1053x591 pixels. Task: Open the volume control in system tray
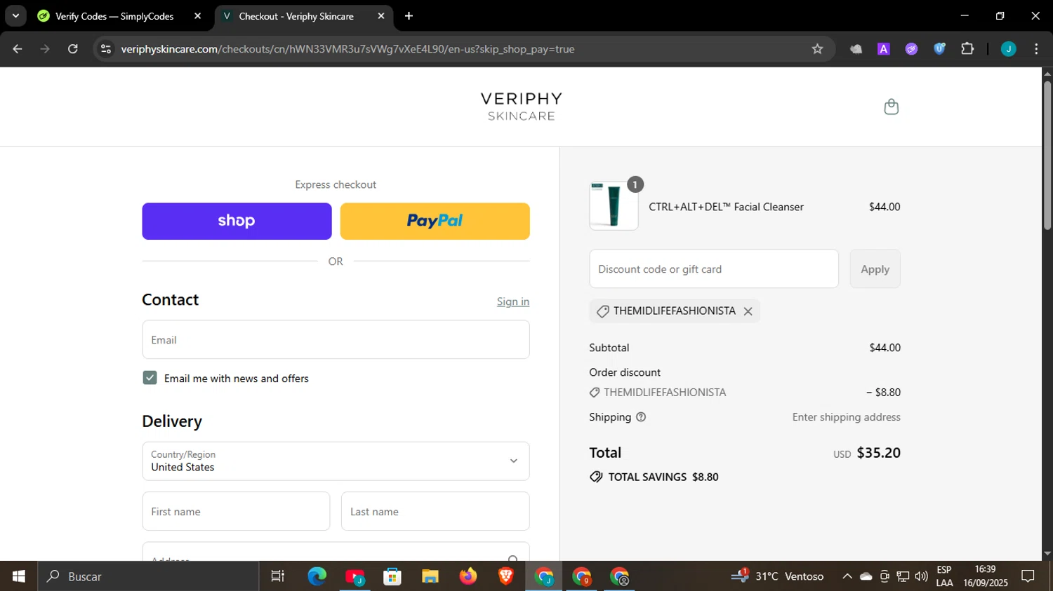tap(922, 576)
